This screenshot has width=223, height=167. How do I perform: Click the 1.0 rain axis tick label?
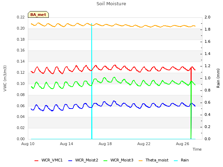tap(207, 78)
